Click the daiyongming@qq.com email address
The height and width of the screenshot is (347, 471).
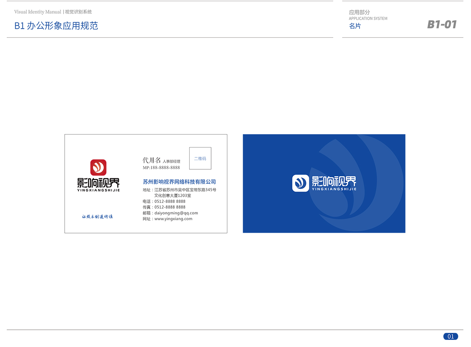(x=176, y=213)
